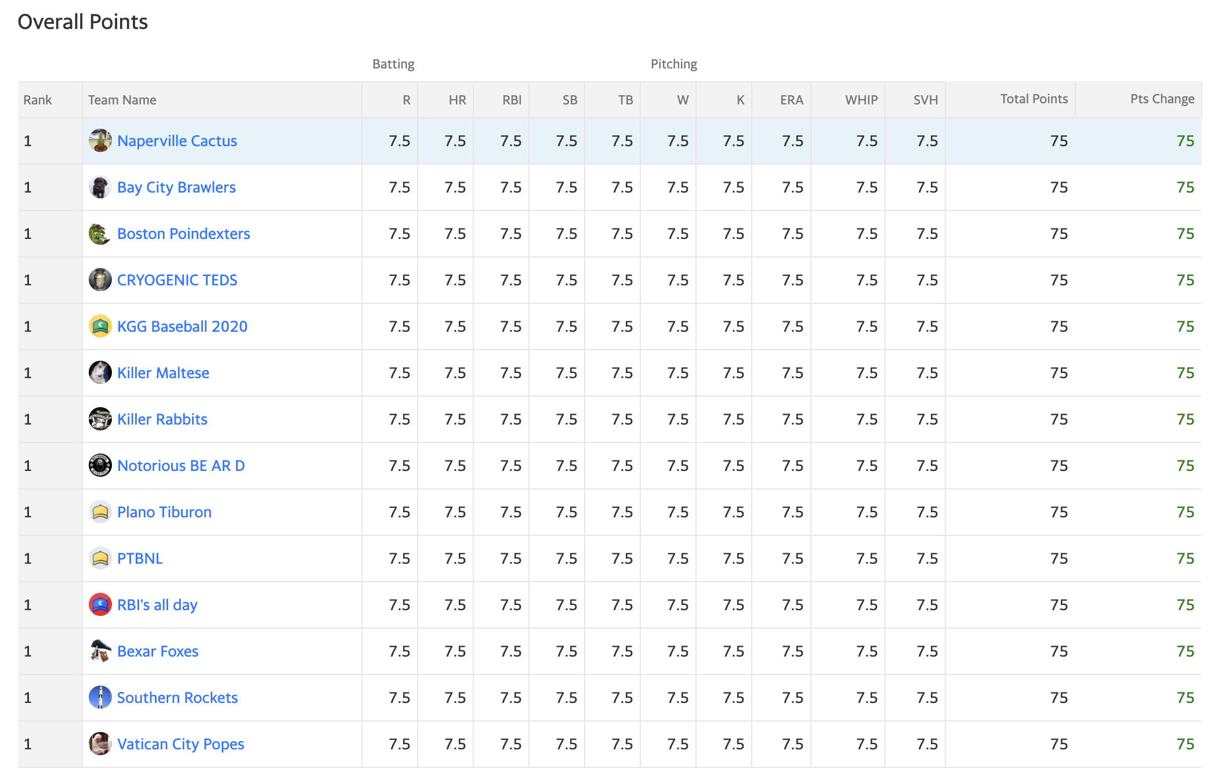Open Boston Poindexters team logo icon
The width and height of the screenshot is (1218, 783).
(x=100, y=233)
